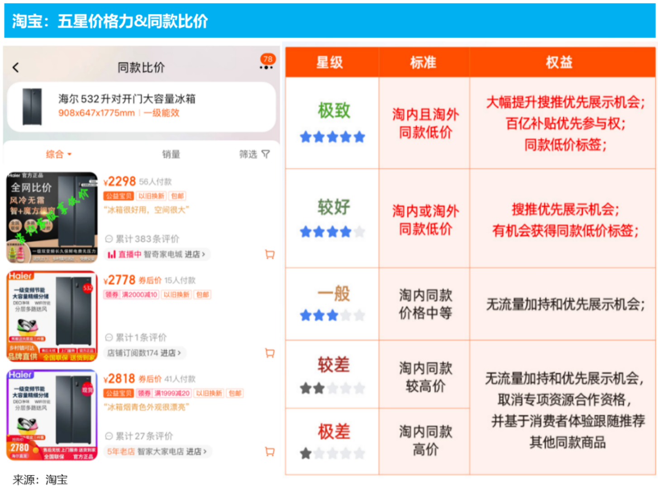This screenshot has height=493, width=658.
Task: Open the ¥2778 Haier fridge thumbnail
Action: coord(52,316)
